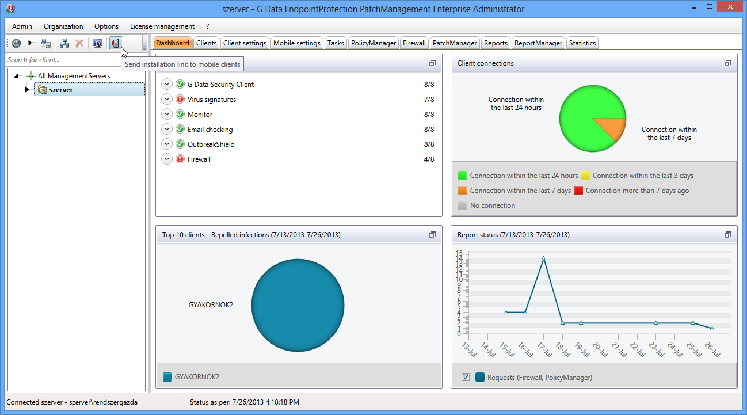
Task: Maximize the Client connections panel
Action: pyautogui.click(x=727, y=63)
